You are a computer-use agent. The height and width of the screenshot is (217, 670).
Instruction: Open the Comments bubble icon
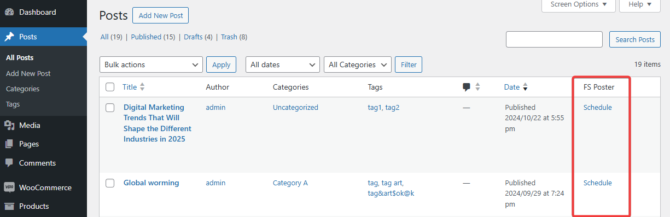tap(9, 163)
